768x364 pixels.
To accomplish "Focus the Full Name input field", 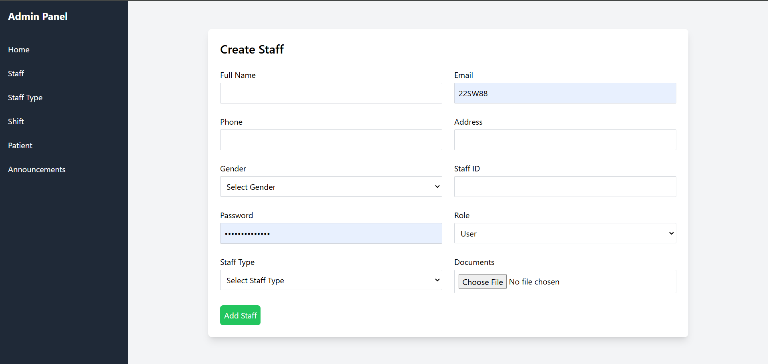I will [x=331, y=93].
